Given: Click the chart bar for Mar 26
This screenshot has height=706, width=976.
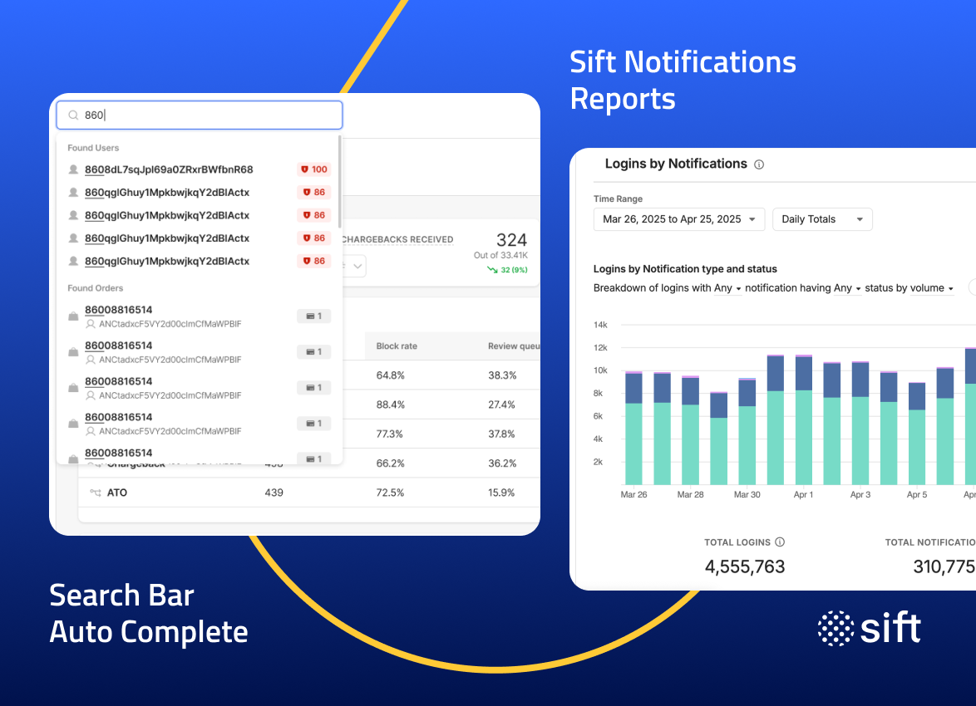Looking at the screenshot, I should [633, 428].
